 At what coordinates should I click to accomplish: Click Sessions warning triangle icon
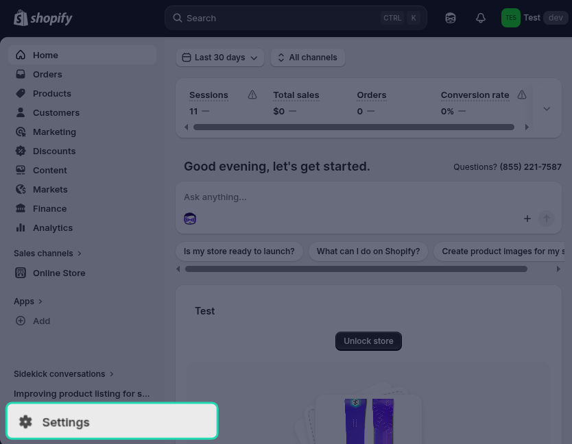[252, 95]
